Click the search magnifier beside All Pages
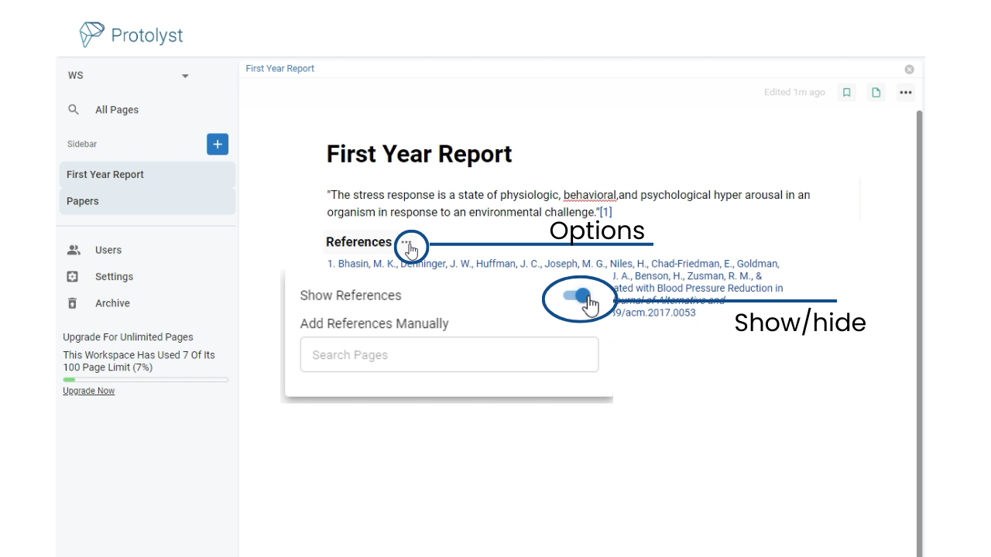 (74, 109)
